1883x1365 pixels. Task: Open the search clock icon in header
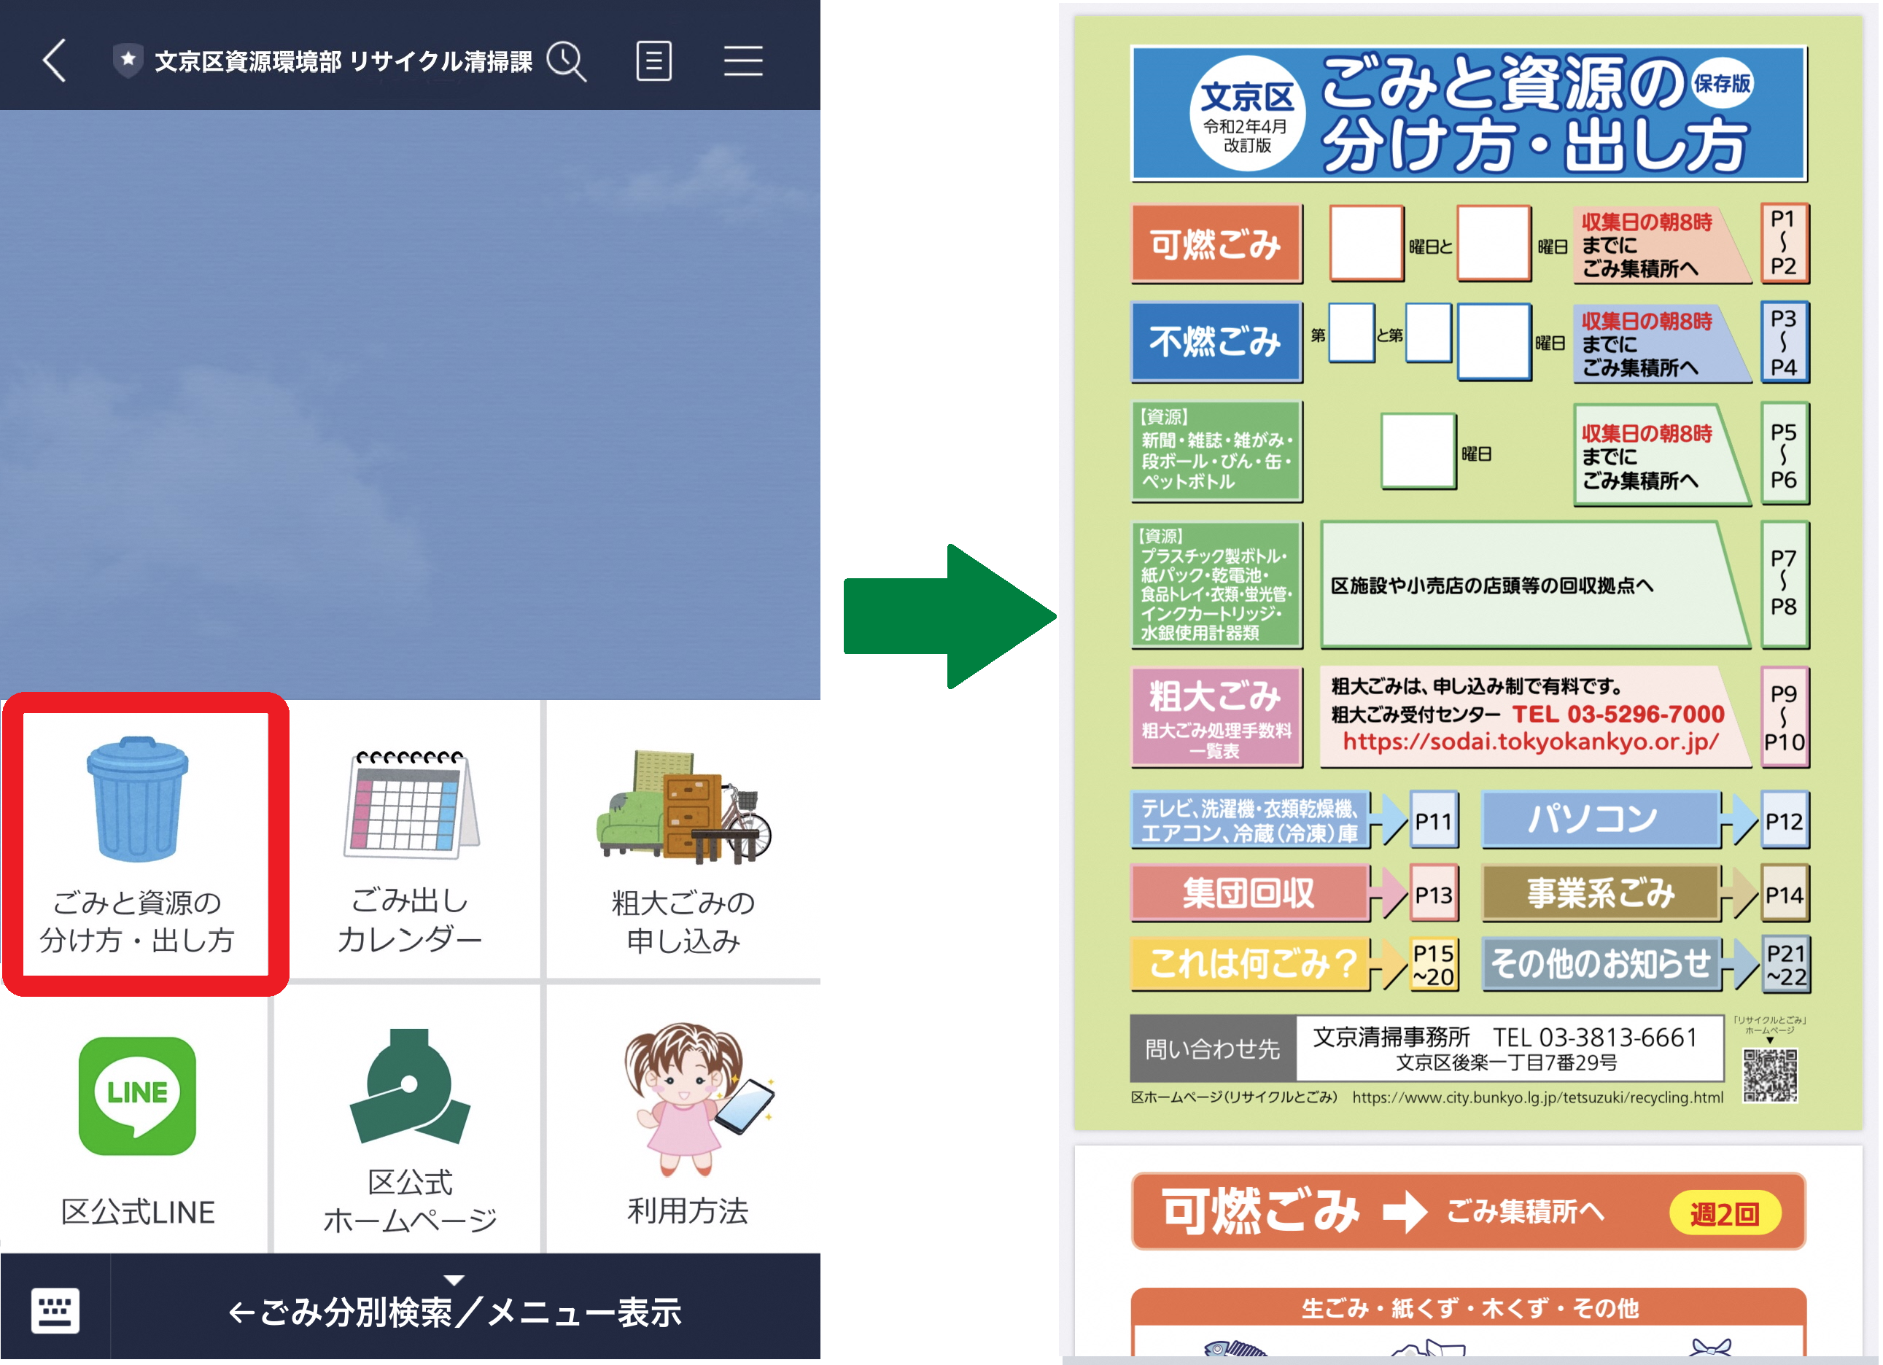[568, 61]
